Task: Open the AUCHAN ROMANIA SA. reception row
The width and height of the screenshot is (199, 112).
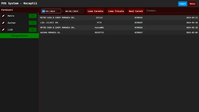Action: (119, 32)
